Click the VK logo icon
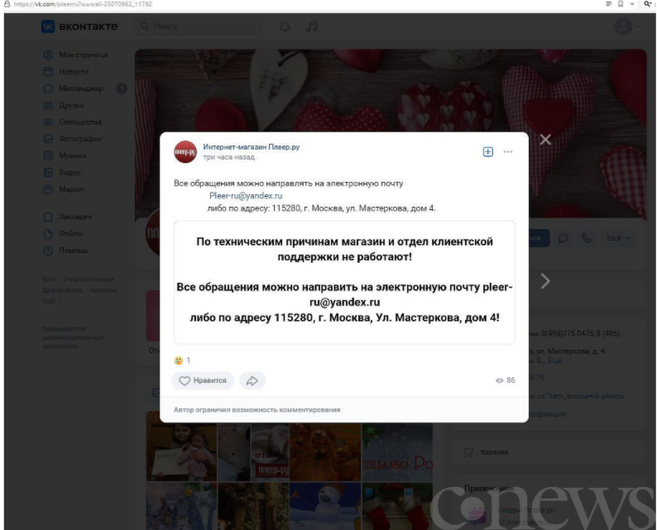Image resolution: width=657 pixels, height=530 pixels. coord(48,26)
